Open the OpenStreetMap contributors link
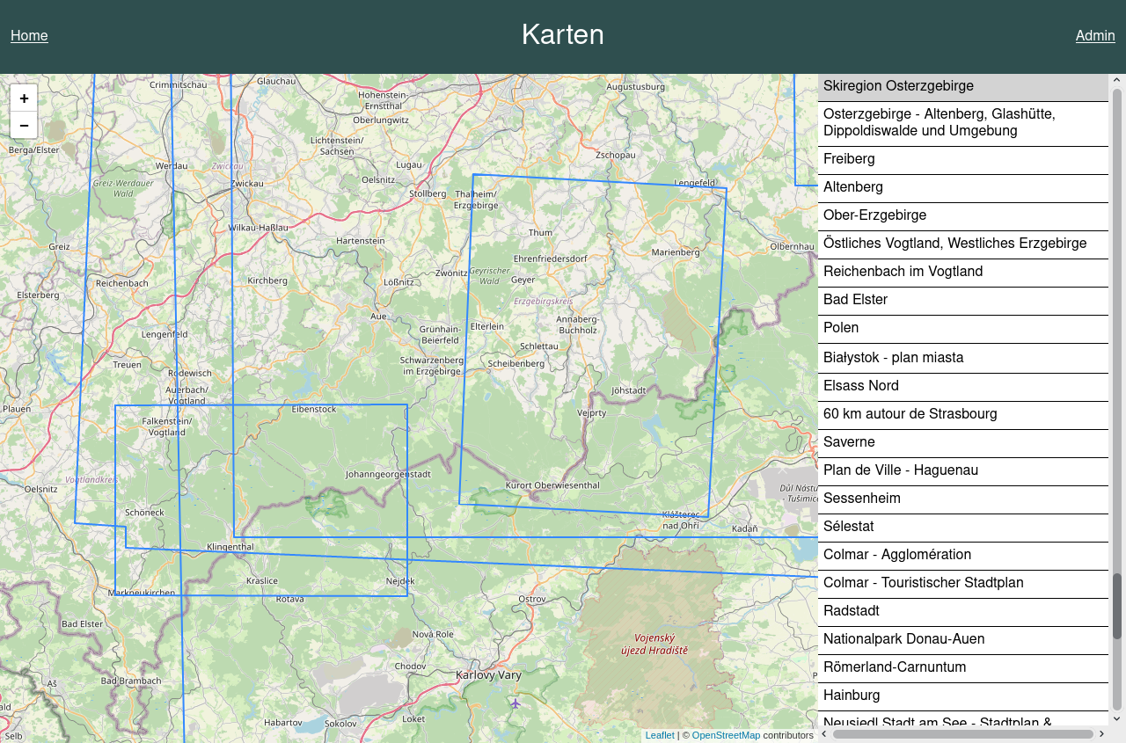 [x=726, y=735]
